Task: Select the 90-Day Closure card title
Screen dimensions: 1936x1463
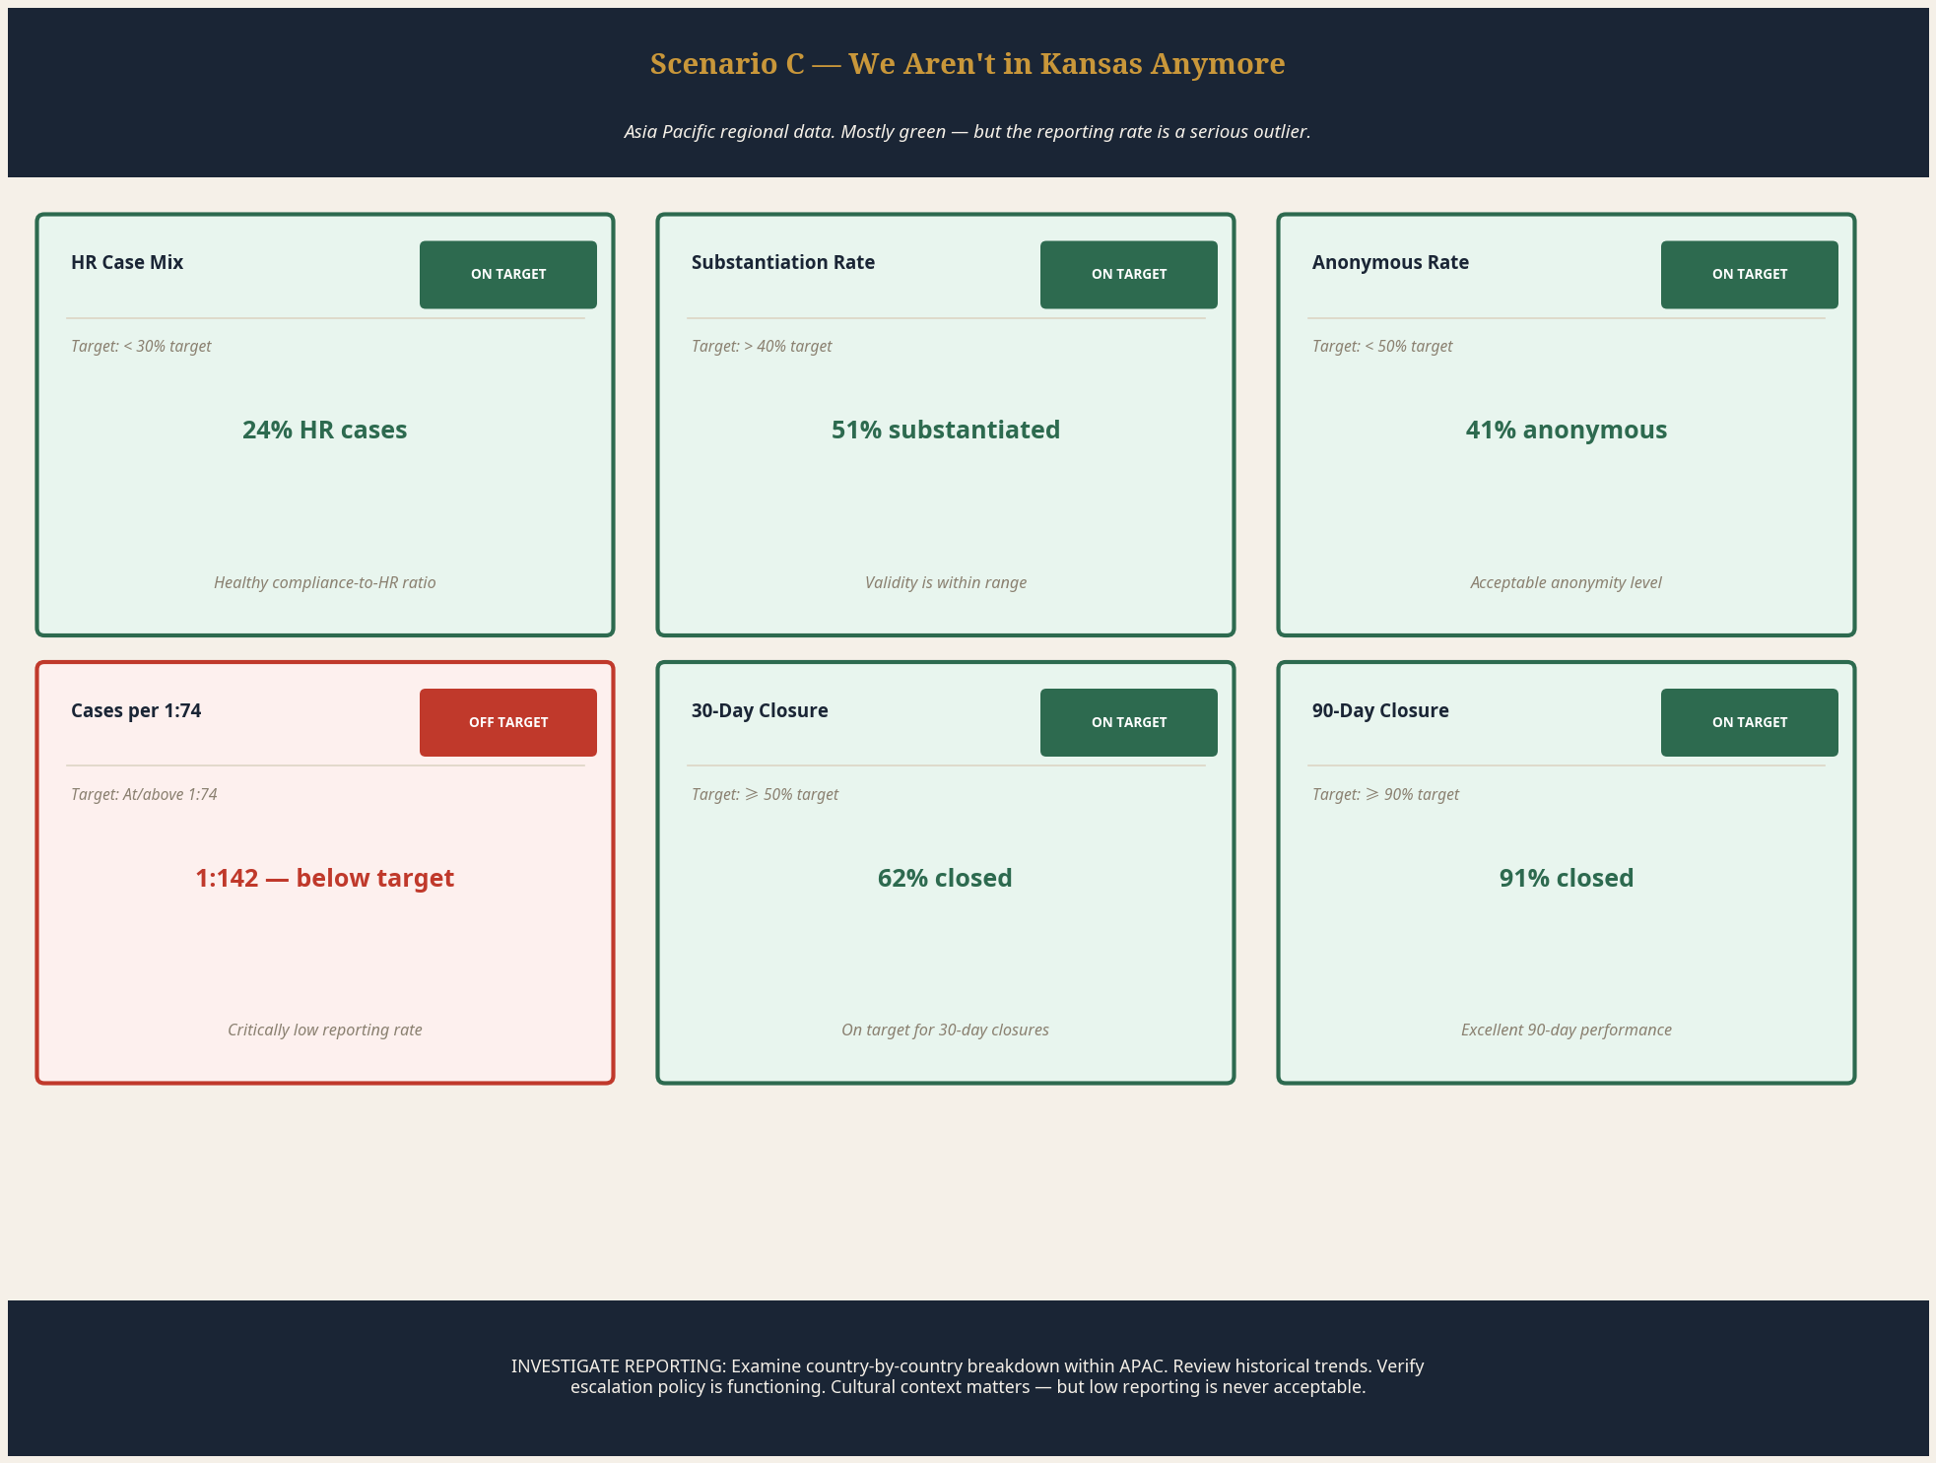Action: pyautogui.click(x=1380, y=710)
